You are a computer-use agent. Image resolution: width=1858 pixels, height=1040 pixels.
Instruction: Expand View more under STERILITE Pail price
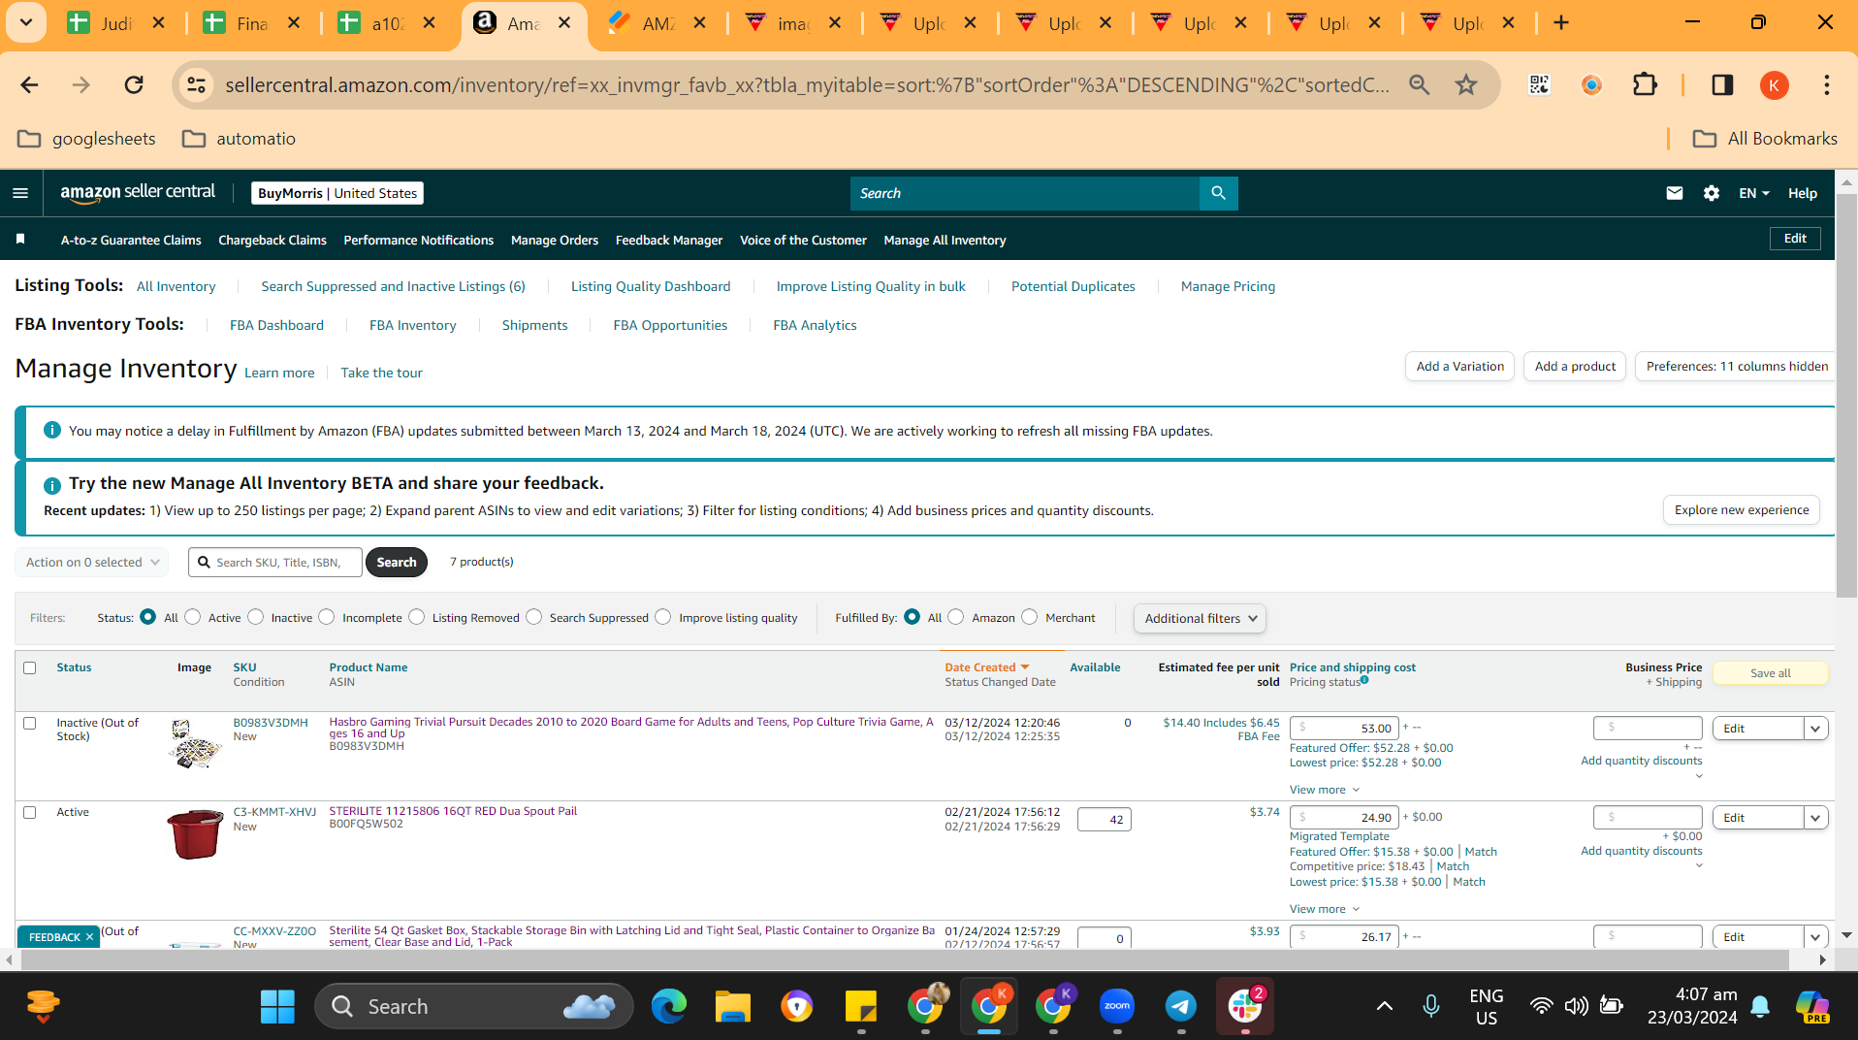(1325, 909)
